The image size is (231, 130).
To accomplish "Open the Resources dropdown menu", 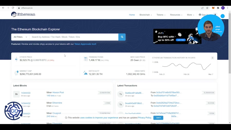I will click(x=176, y=15).
